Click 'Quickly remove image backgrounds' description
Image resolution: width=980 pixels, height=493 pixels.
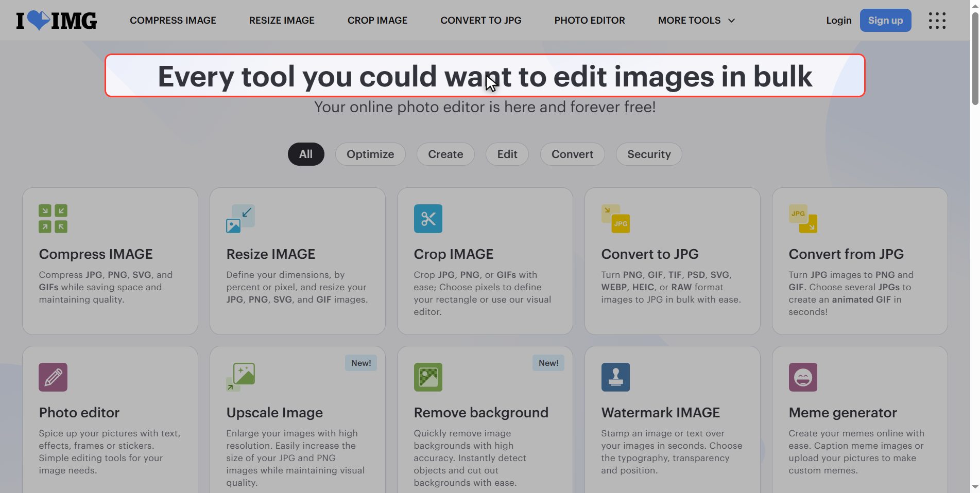click(470, 458)
